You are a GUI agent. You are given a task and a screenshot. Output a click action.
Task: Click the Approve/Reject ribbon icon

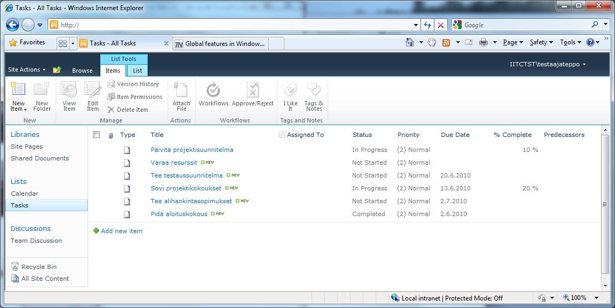point(253,89)
